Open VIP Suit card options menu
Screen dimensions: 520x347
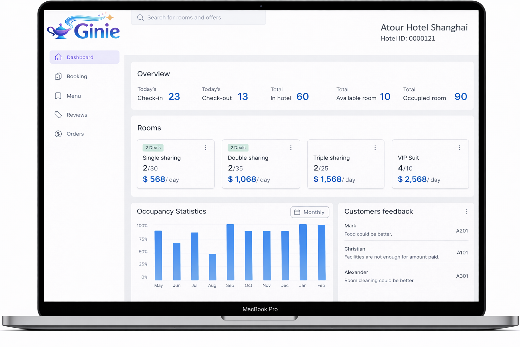(459, 148)
